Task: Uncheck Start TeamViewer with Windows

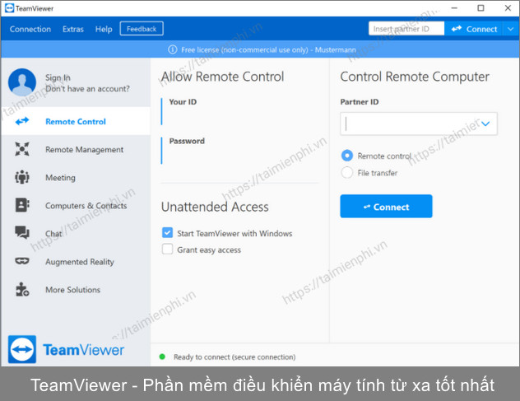Action: coord(167,233)
